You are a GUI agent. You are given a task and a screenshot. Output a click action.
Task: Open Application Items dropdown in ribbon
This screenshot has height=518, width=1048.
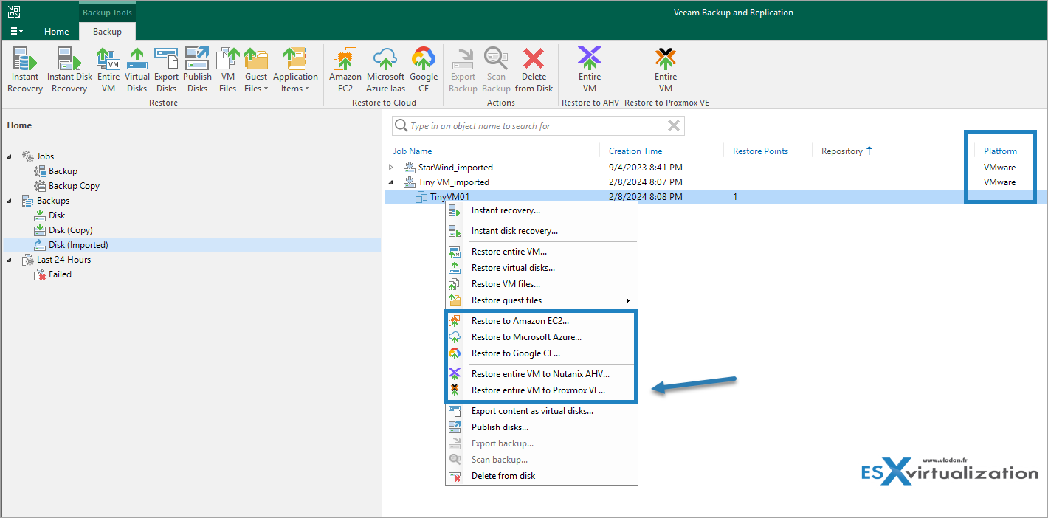point(295,70)
